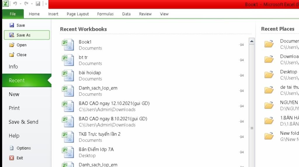The height and width of the screenshot is (167, 299).
Task: Open Excel Options
Action: (x=27, y=148)
